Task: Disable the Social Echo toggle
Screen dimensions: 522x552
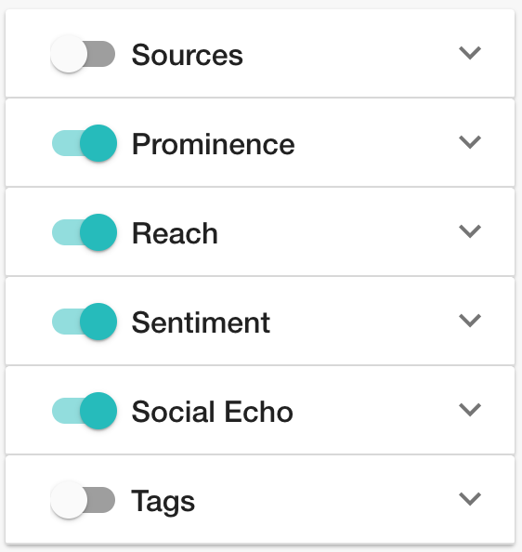Action: pos(85,411)
